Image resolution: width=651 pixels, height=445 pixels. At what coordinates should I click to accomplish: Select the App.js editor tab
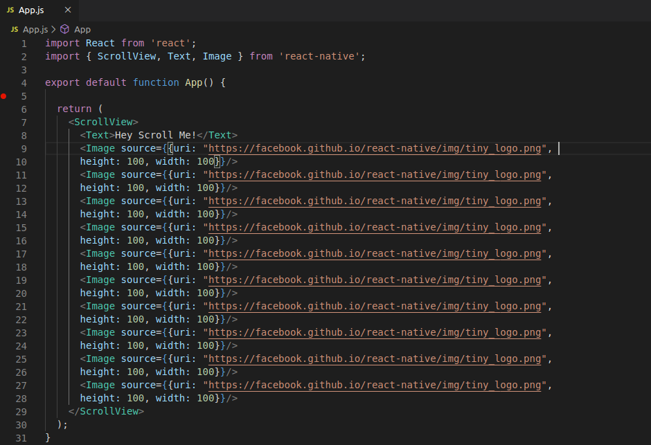tap(33, 10)
